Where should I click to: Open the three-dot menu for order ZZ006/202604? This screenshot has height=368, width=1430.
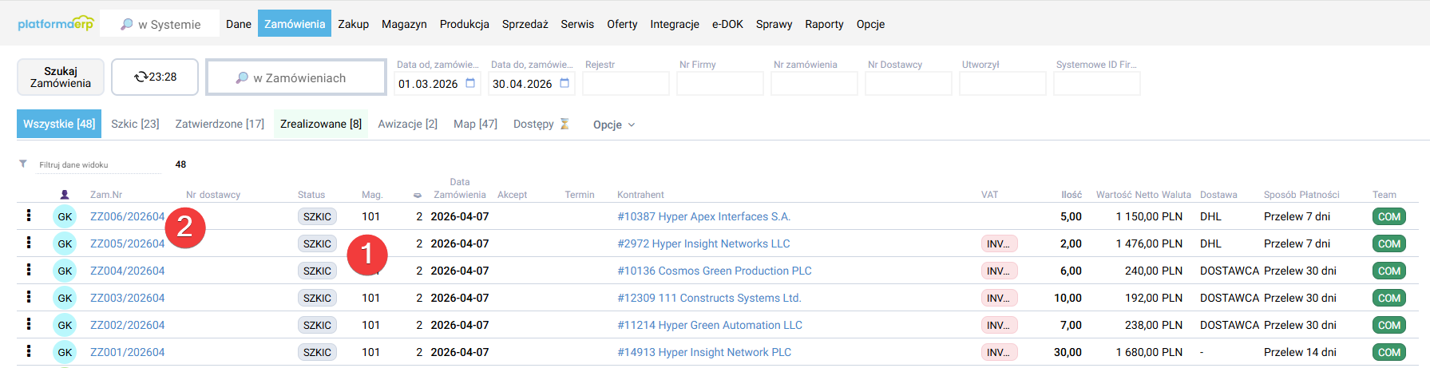click(29, 216)
